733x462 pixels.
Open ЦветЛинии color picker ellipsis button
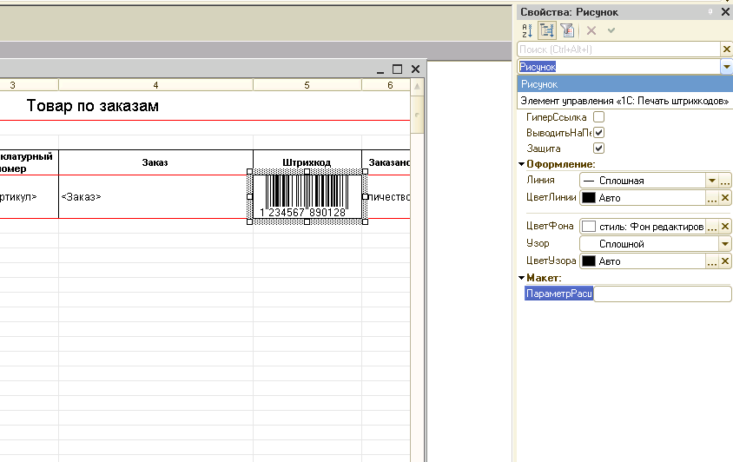[712, 198]
